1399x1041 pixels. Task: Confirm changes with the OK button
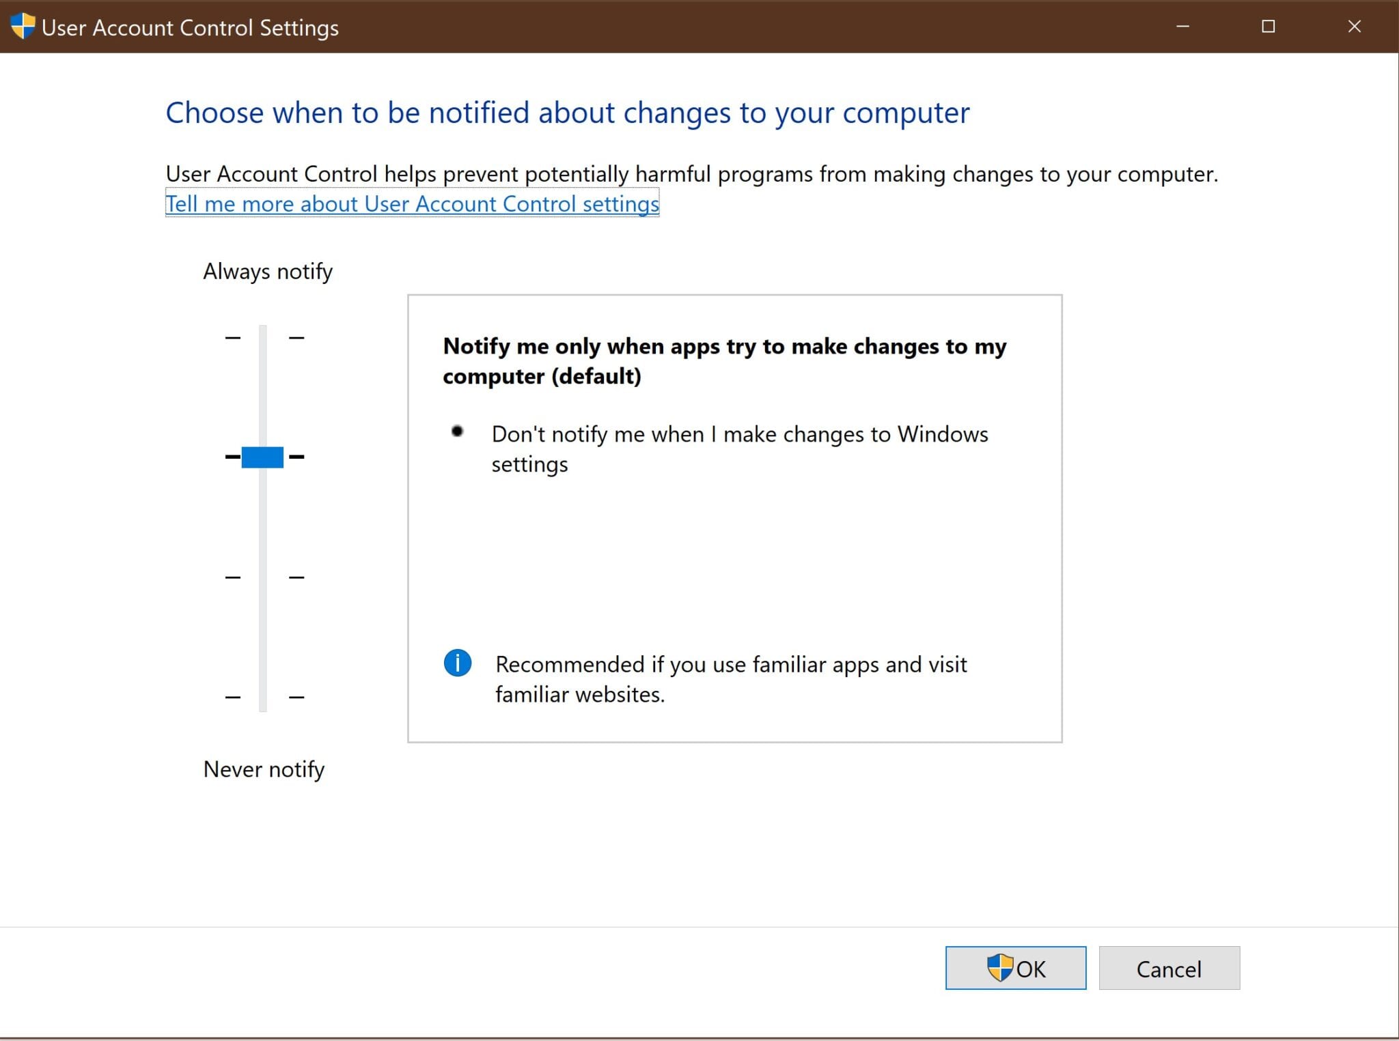(1016, 968)
